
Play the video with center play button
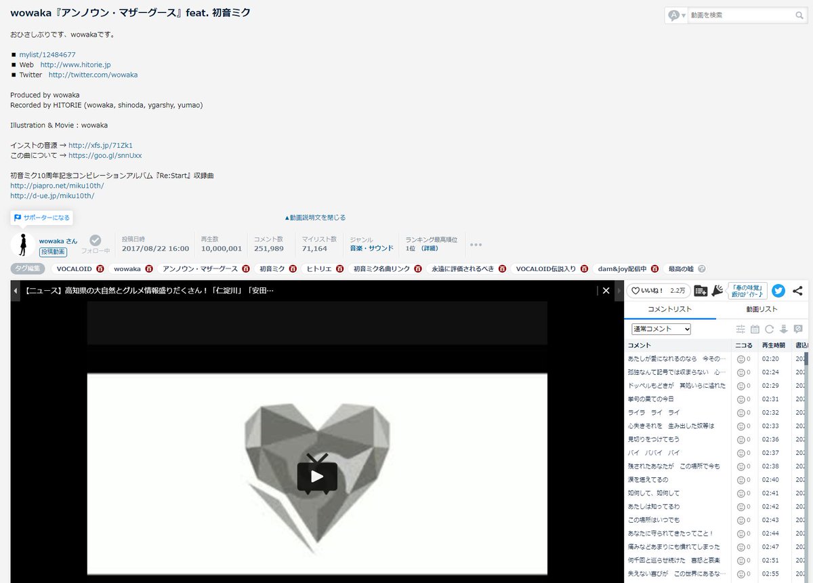tap(317, 476)
